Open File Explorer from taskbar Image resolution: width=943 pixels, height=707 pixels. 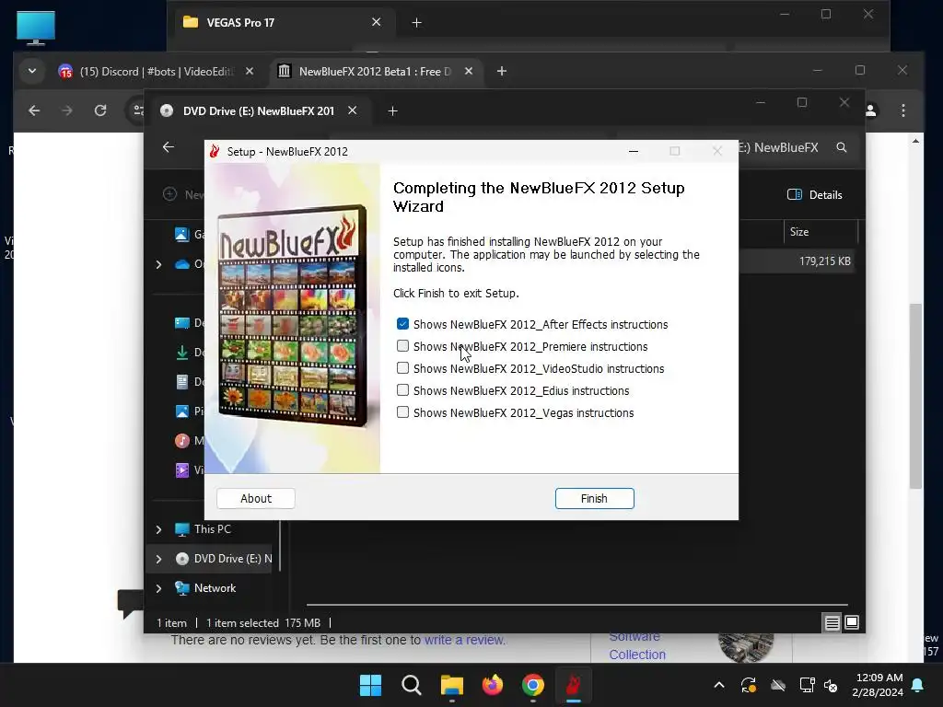coord(451,685)
